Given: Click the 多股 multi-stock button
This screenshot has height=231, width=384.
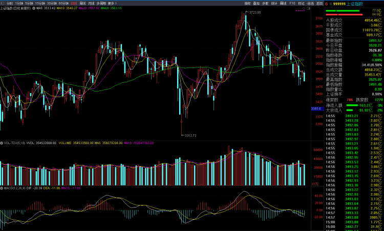Looking at the screenshot, I should click(x=265, y=4).
